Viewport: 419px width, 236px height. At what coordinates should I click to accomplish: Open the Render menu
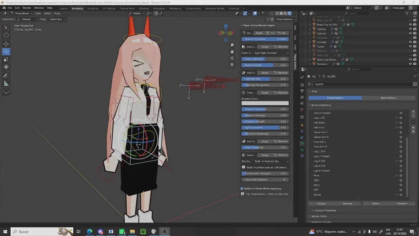[x=27, y=8]
